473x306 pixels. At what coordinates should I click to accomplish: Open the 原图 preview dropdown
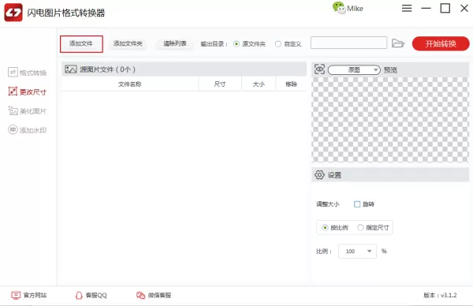(354, 70)
